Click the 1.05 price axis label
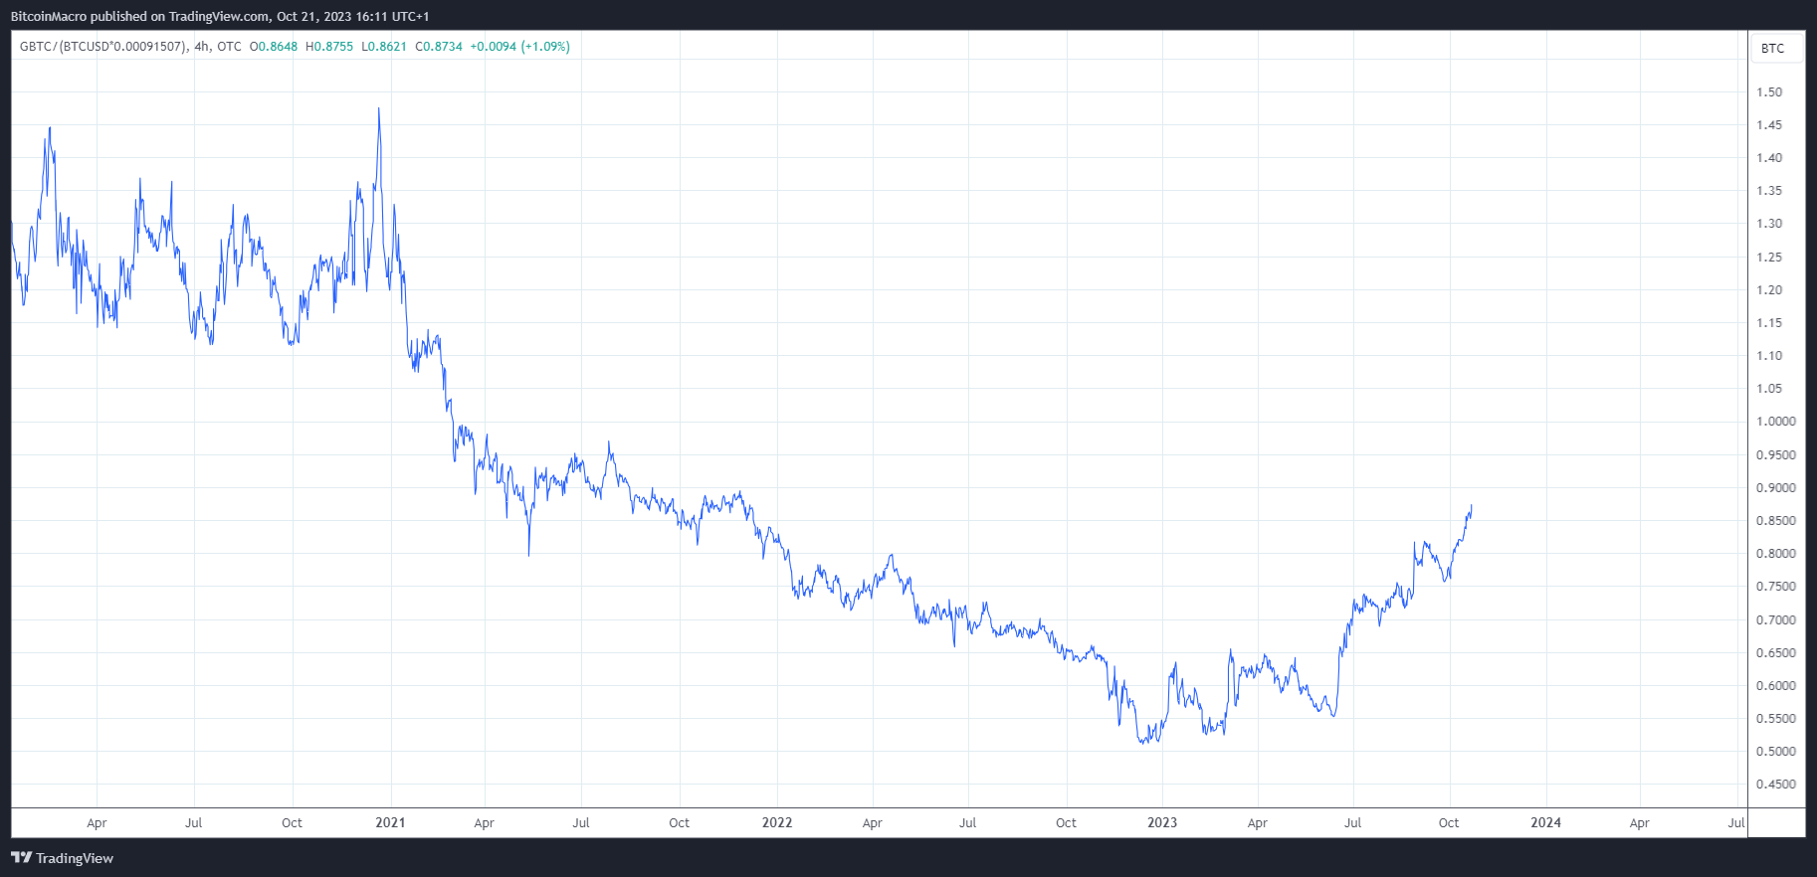The width and height of the screenshot is (1817, 877). tap(1769, 389)
